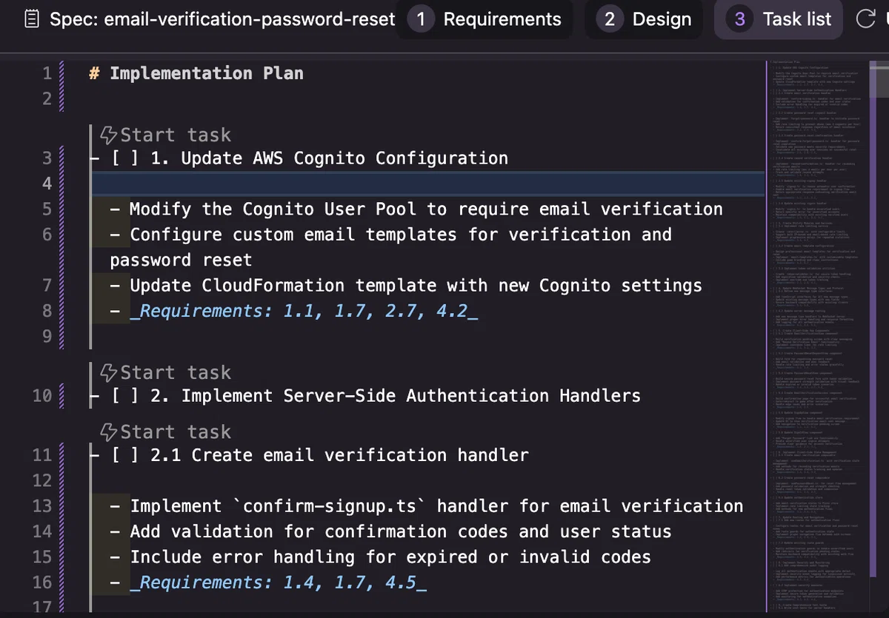Click 'Requirements: 1.1, 1.7, 2.7, 4.2' text
The image size is (889, 618).
(x=304, y=311)
